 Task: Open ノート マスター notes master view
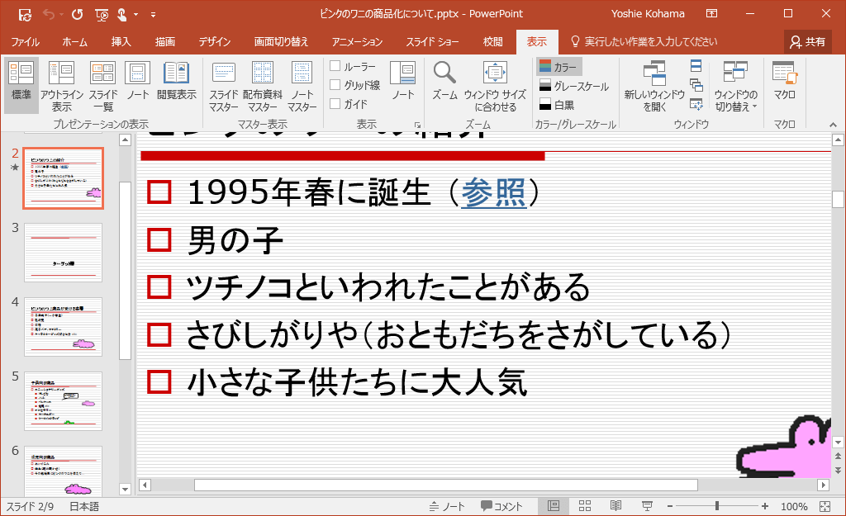[x=302, y=86]
